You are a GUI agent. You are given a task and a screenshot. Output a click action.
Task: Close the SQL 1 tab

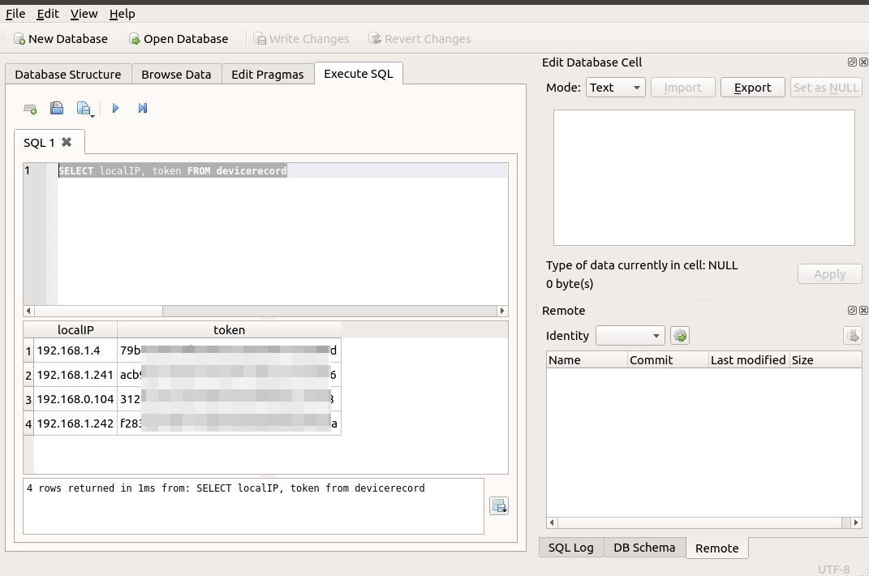click(67, 142)
